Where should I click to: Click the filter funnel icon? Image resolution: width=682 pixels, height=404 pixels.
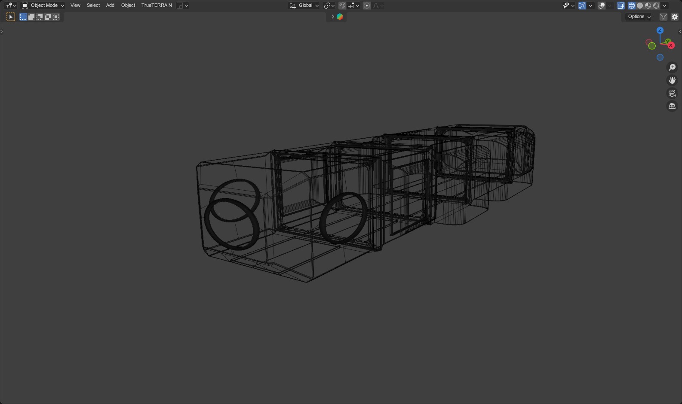664,17
